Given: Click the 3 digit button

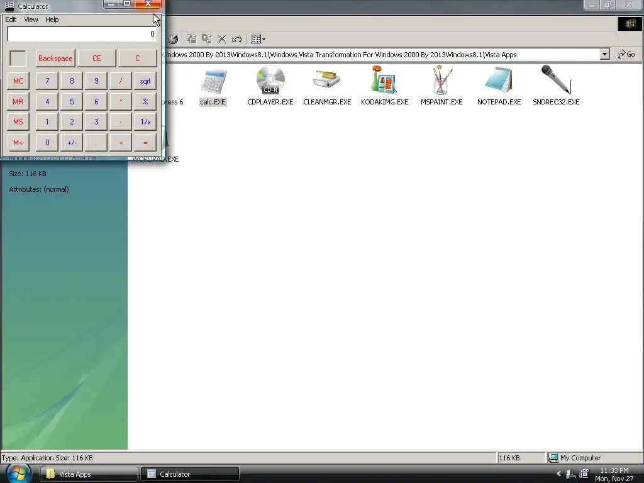Looking at the screenshot, I should pyautogui.click(x=96, y=122).
